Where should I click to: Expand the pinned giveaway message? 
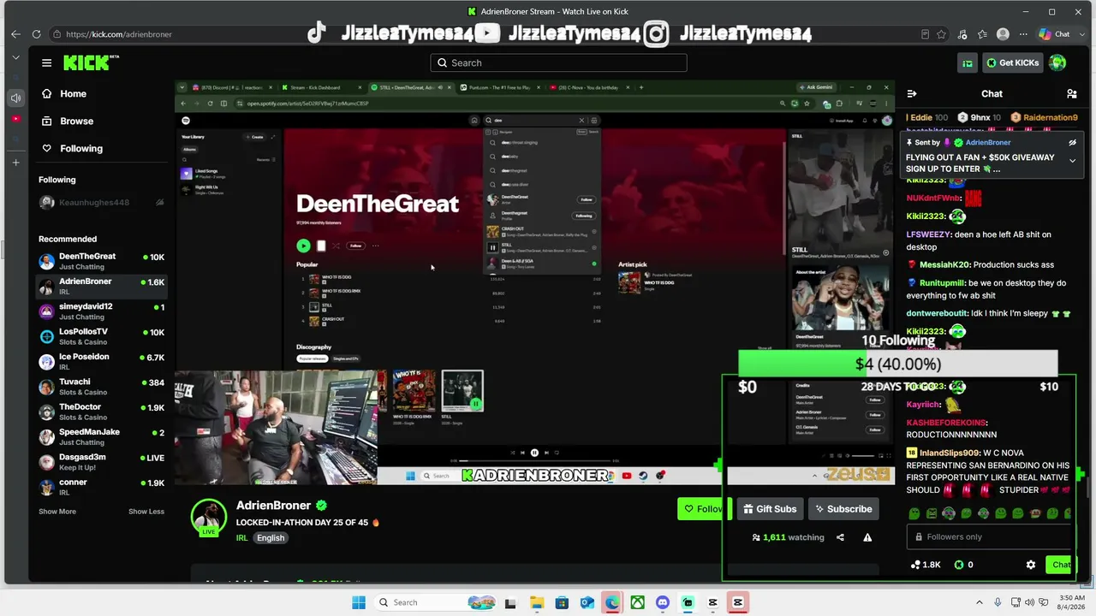pos(1072,160)
